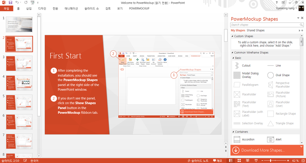Switch to Reading View icon
The height and width of the screenshot is (163, 306).
click(x=247, y=161)
